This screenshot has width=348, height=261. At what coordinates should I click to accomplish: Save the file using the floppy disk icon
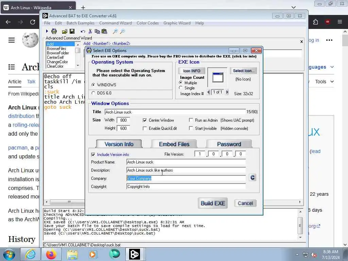pyautogui.click(x=72, y=31)
